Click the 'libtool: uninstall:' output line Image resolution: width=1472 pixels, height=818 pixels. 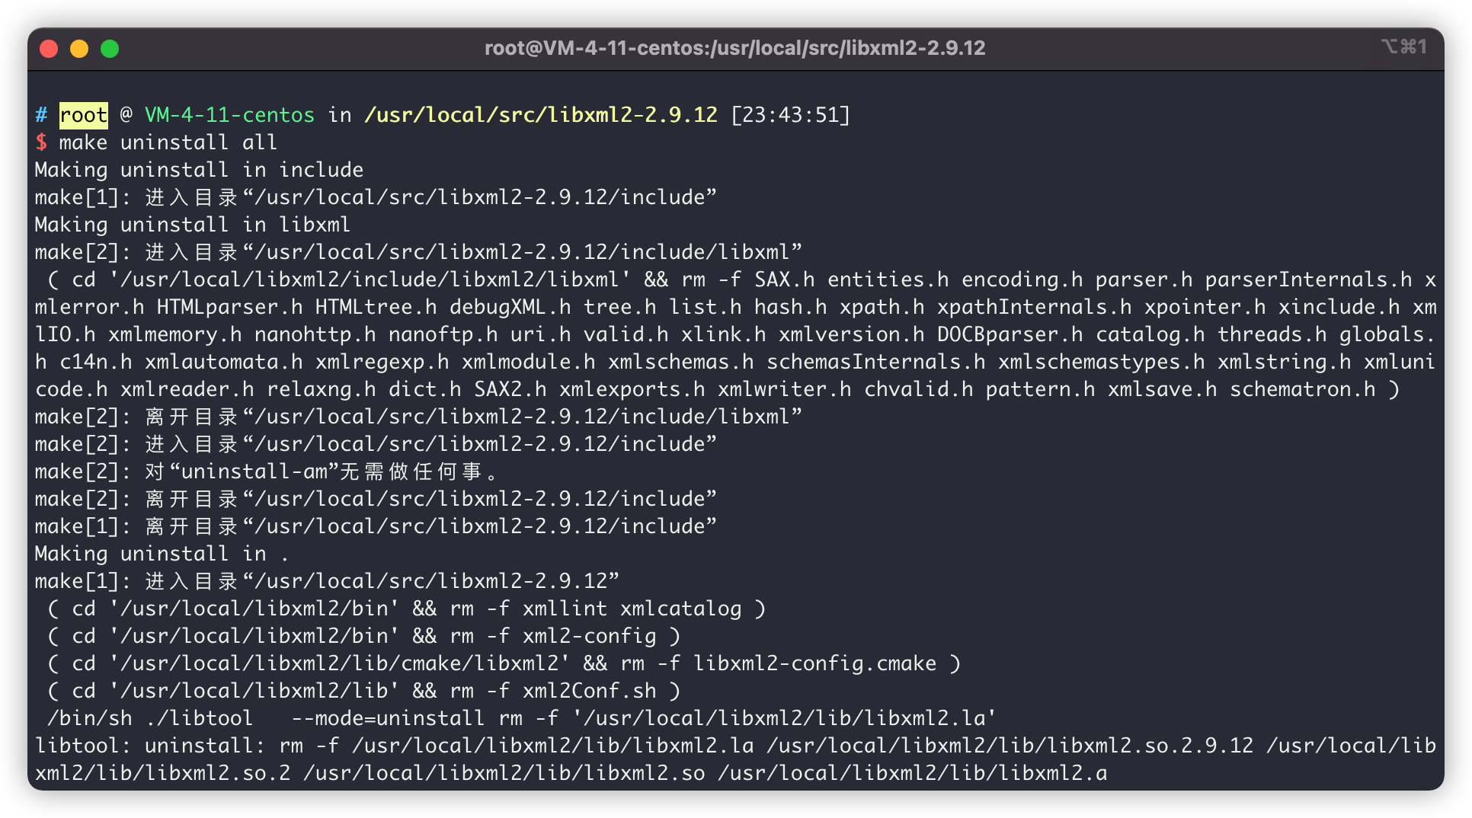(x=735, y=759)
